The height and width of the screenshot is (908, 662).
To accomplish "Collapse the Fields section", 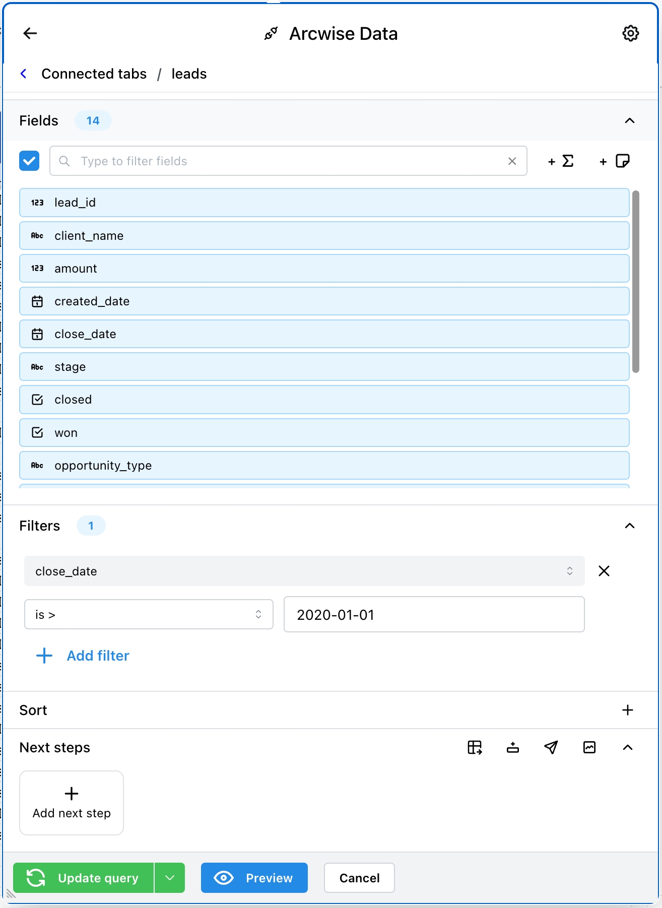I will [629, 120].
